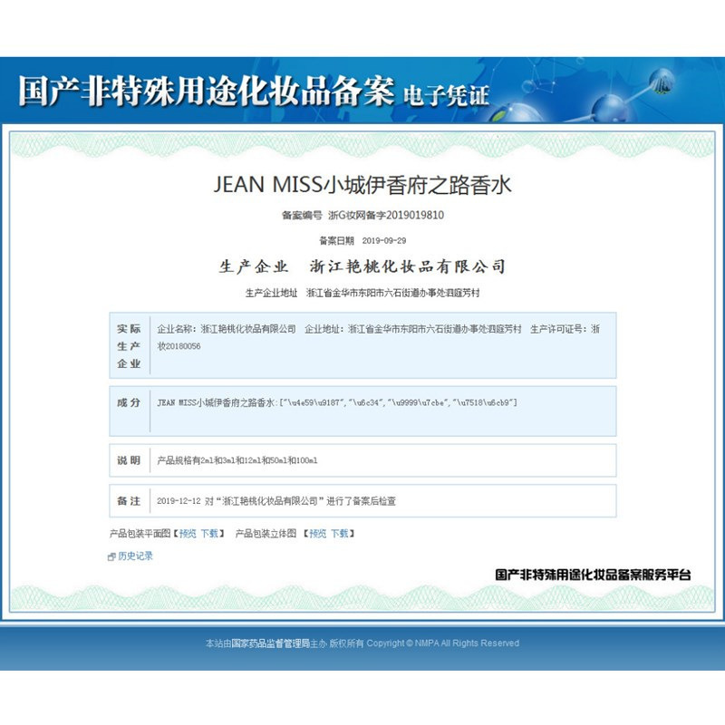The height and width of the screenshot is (725, 725).
Task: Click the 备案编号 浙G妆网备字2019019810 text
Action: [x=363, y=215]
